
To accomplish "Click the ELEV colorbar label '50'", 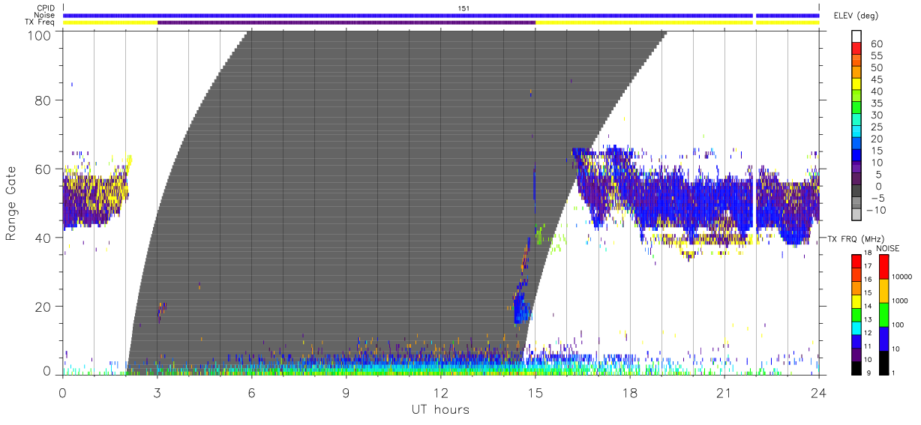I will (x=876, y=68).
